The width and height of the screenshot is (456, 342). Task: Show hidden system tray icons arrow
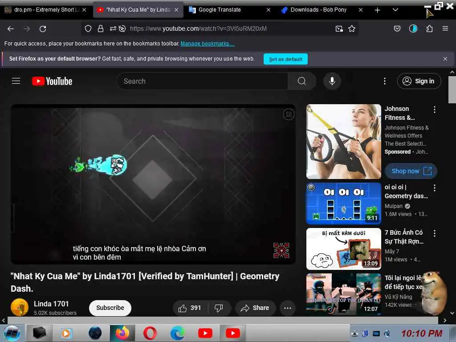tap(354, 334)
